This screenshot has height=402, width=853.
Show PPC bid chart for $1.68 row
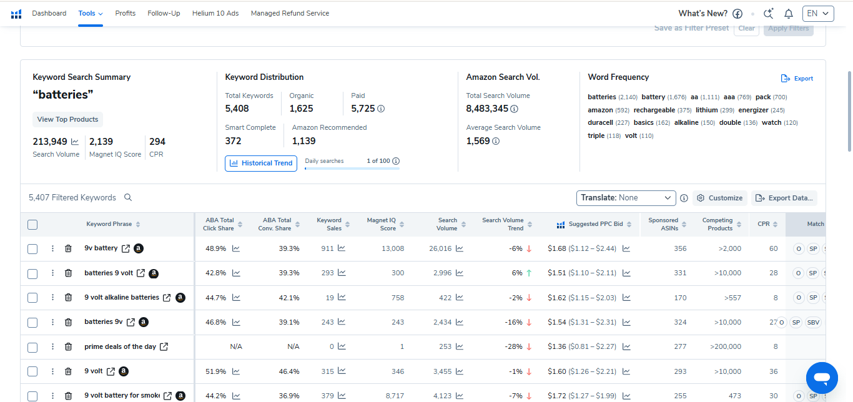(x=626, y=248)
